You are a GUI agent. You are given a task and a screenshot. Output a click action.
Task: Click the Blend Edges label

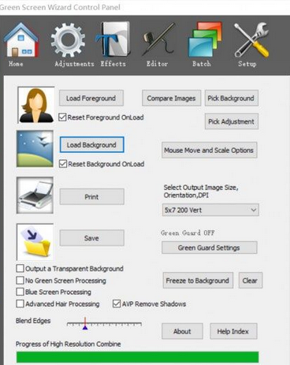tap(33, 321)
